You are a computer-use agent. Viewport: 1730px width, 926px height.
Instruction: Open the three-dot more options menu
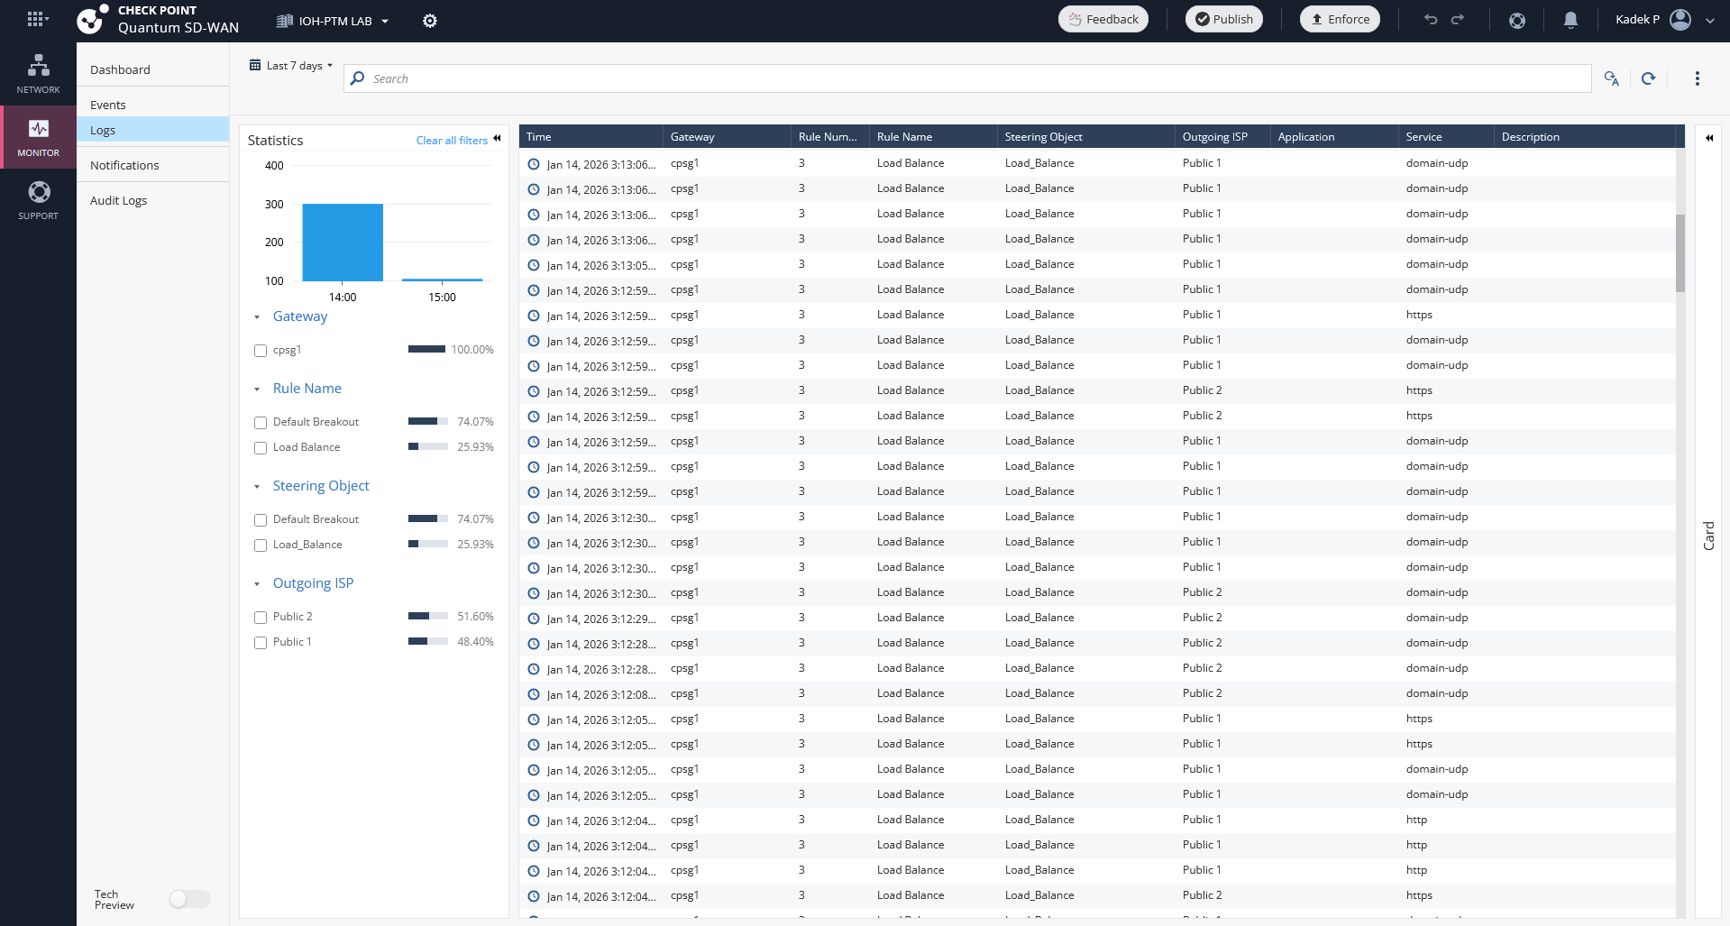[1697, 78]
